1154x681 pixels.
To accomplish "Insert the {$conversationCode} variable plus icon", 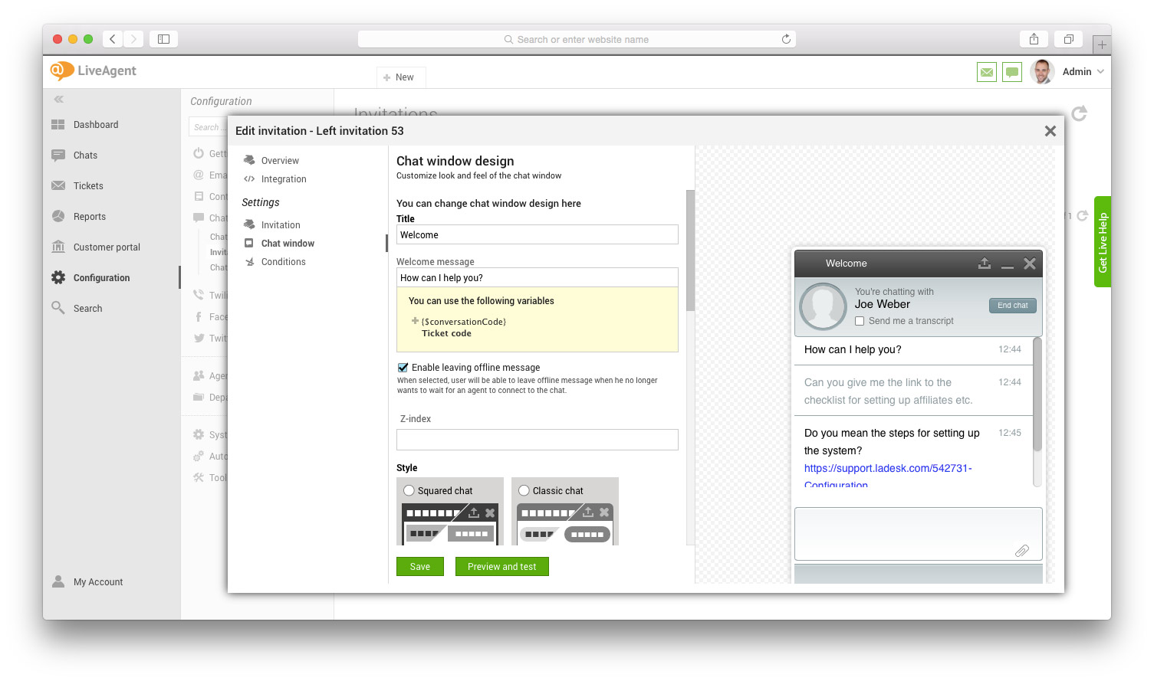I will [x=415, y=321].
